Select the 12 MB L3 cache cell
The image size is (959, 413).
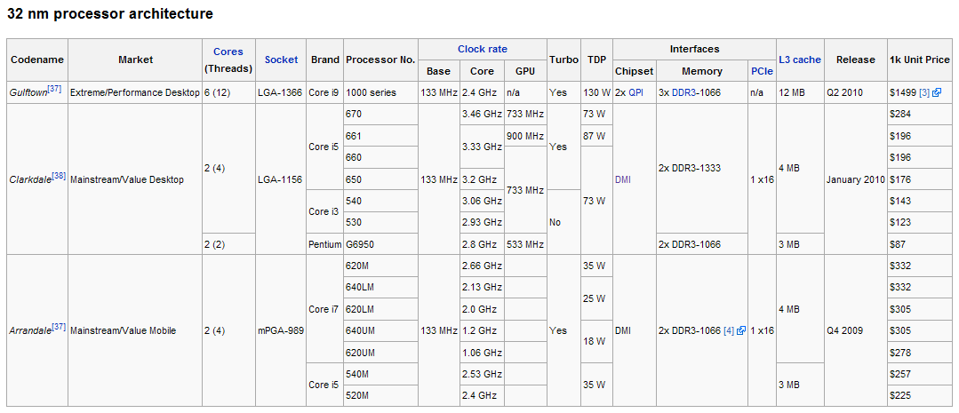tap(800, 92)
